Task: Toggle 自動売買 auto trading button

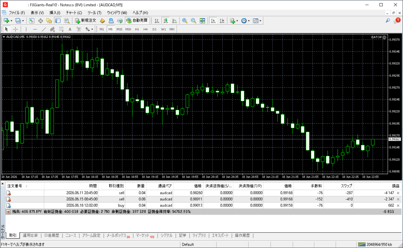Action: pyautogui.click(x=137, y=21)
